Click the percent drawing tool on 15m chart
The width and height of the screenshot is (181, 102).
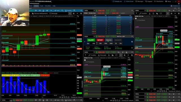(113, 55)
